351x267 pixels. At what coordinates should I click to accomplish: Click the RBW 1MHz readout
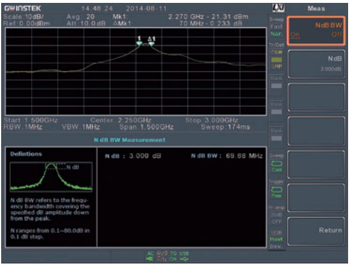[x=23, y=127]
